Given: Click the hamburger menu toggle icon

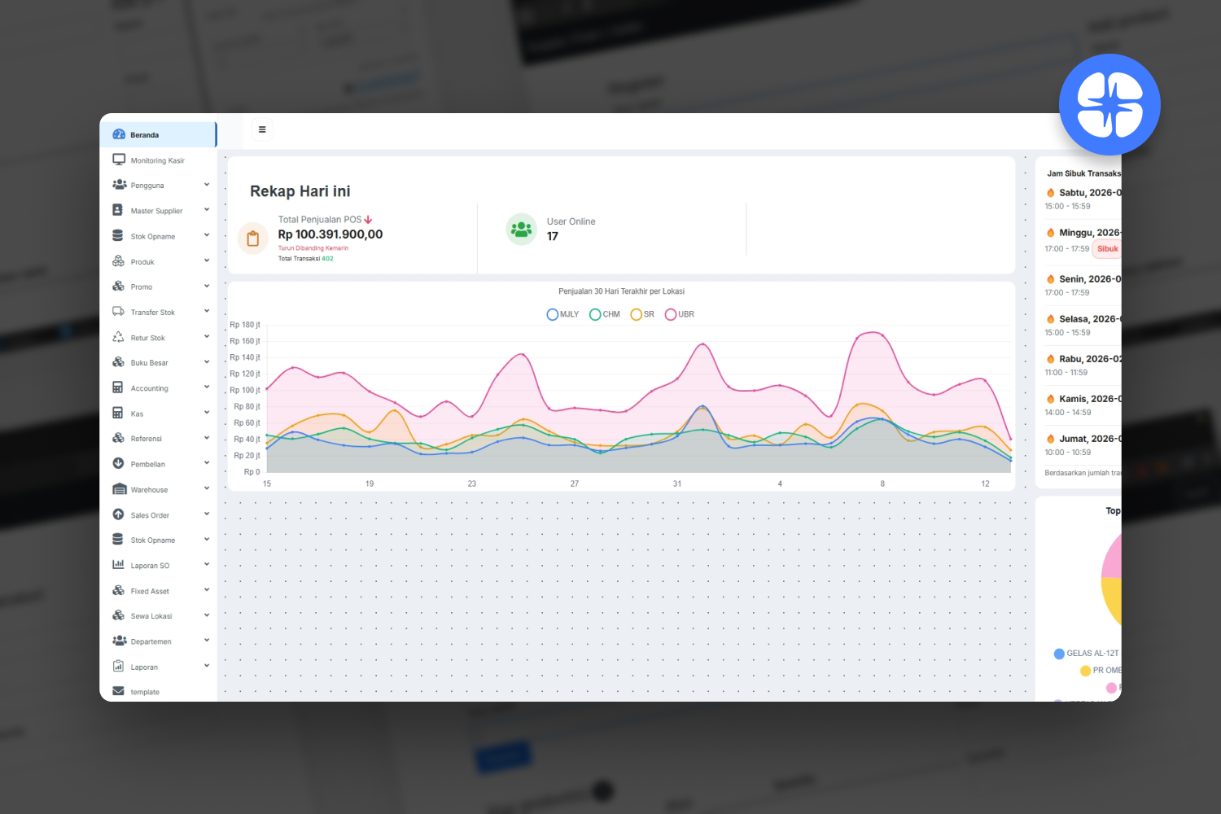Looking at the screenshot, I should [x=262, y=129].
